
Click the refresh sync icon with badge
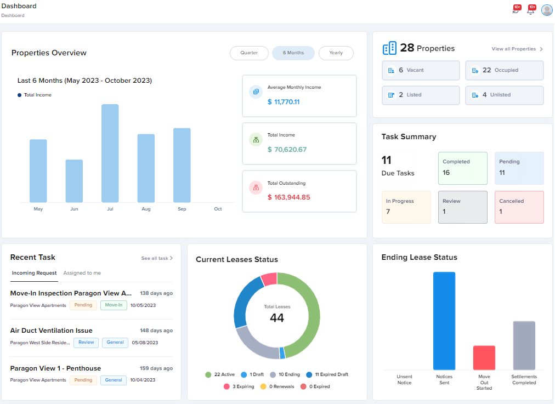click(x=516, y=10)
